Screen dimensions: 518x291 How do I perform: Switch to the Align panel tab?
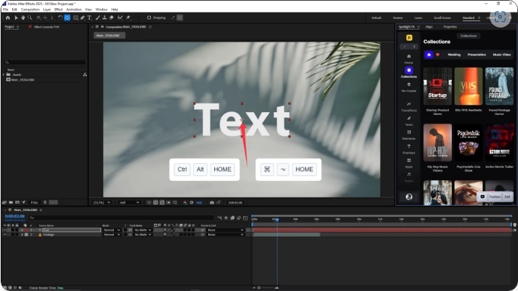pyautogui.click(x=429, y=27)
